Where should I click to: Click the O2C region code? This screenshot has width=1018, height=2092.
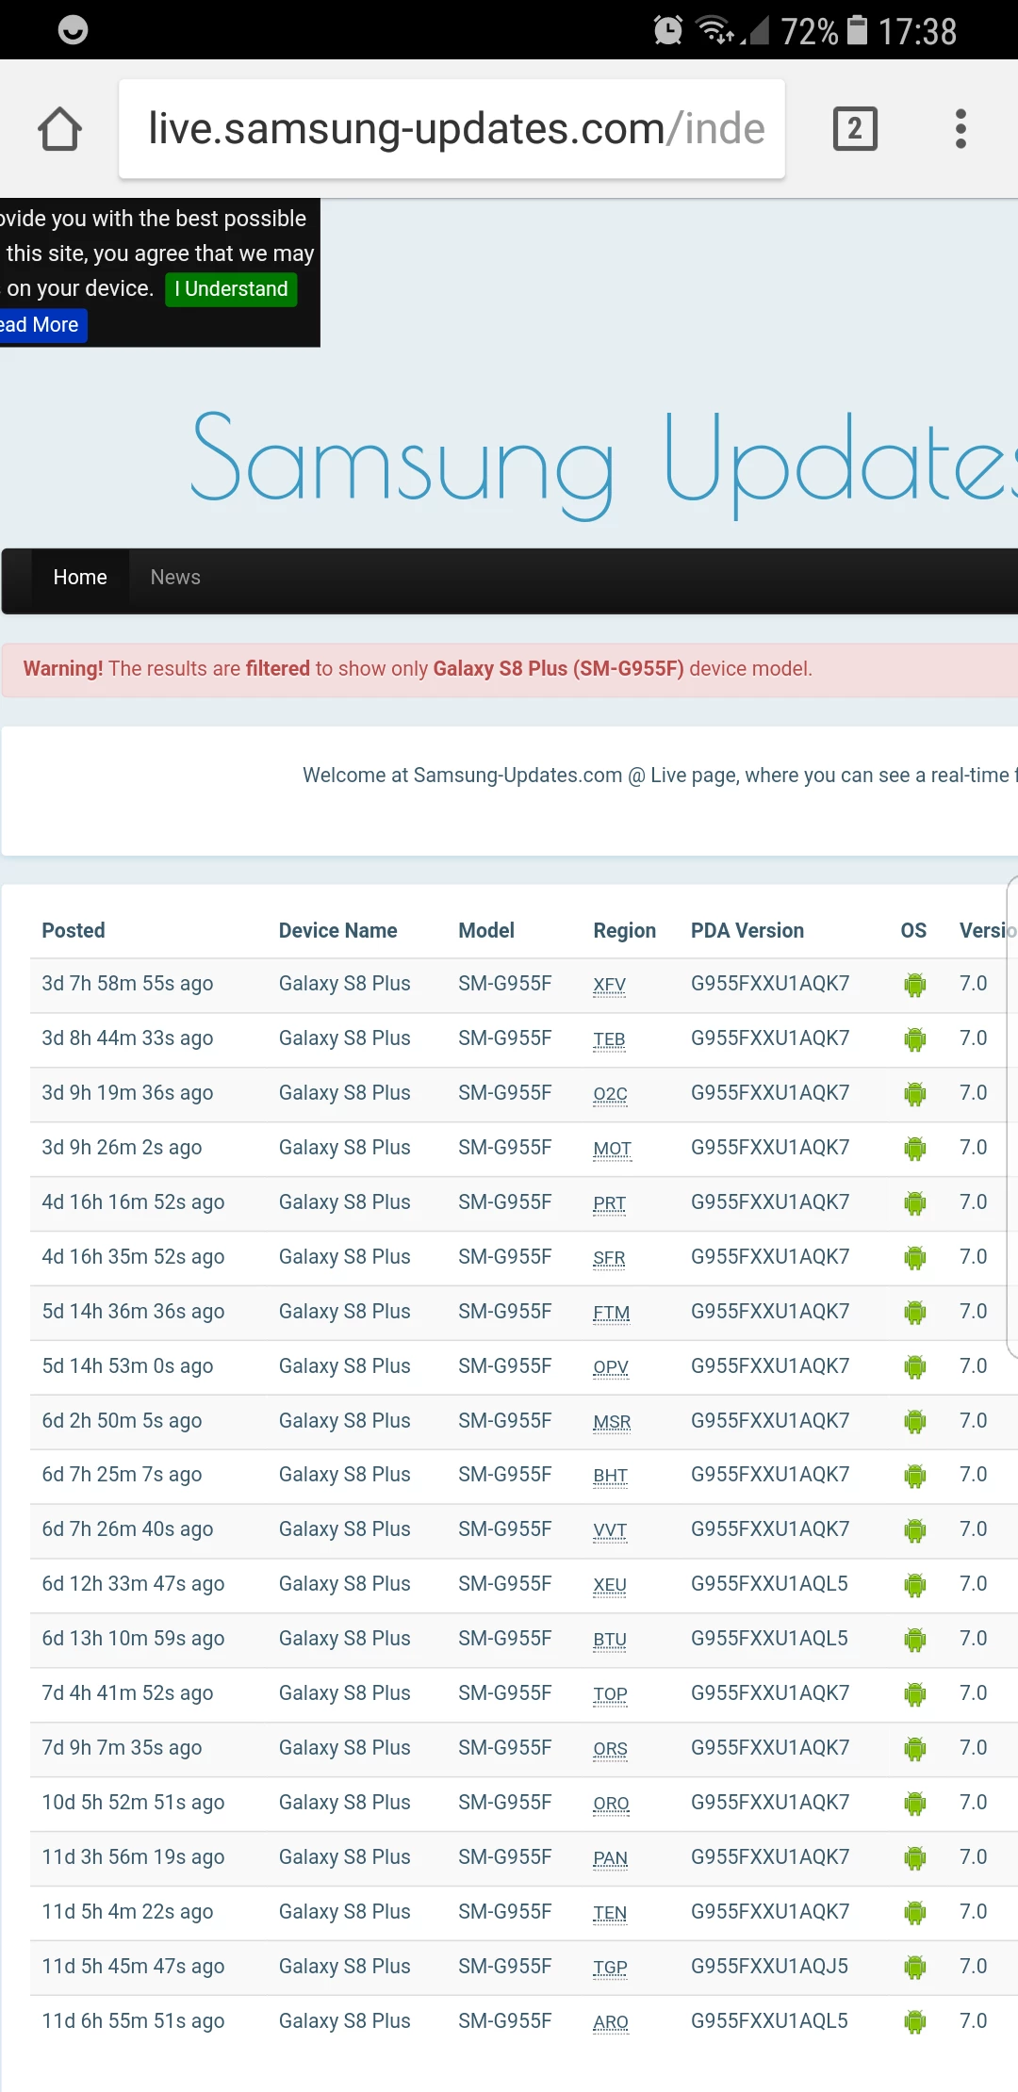tap(610, 1094)
